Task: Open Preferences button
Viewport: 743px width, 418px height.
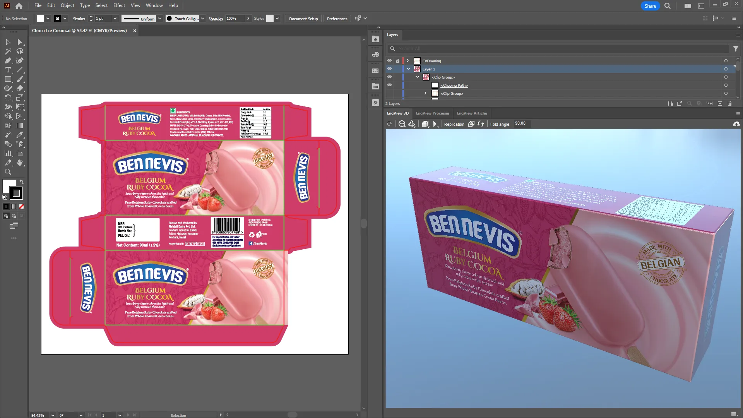Action: [337, 19]
